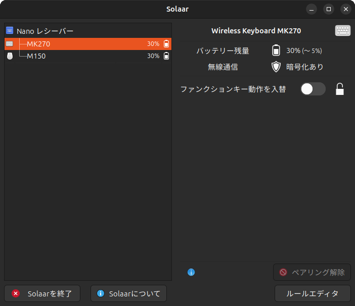Click the 暗号化あり status text
This screenshot has height=306, width=355.
click(x=305, y=67)
